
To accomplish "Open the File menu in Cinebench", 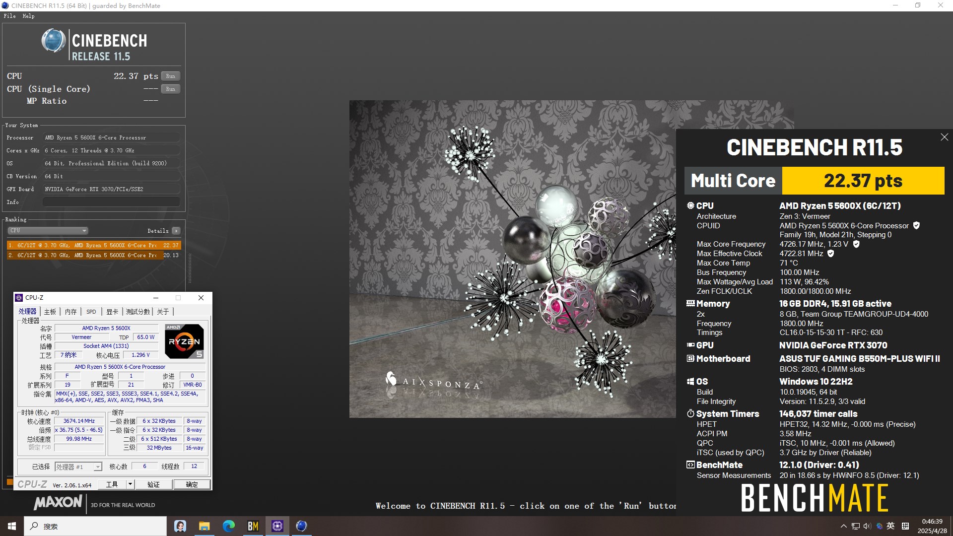I will coord(9,16).
